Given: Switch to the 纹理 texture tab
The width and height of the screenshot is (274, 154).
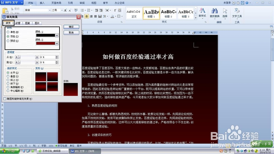Looking at the screenshot, I should 18,23.
